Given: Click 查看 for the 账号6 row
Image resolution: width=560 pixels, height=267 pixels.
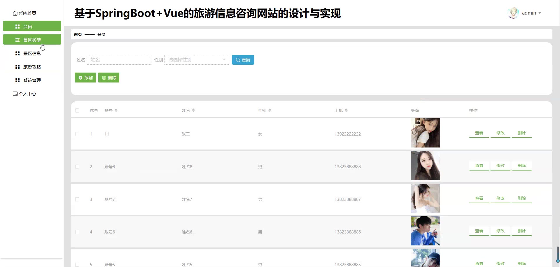Looking at the screenshot, I should tap(479, 231).
